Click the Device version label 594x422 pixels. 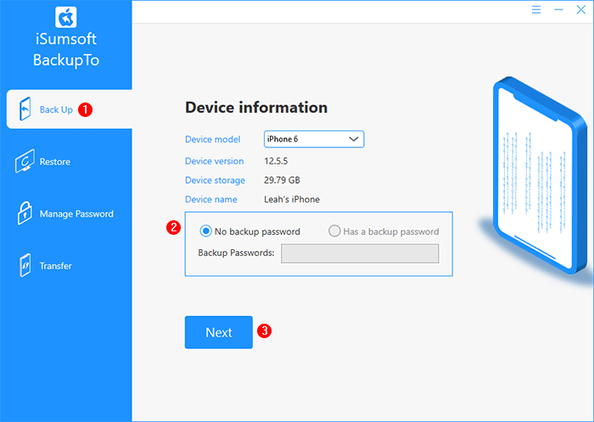215,161
